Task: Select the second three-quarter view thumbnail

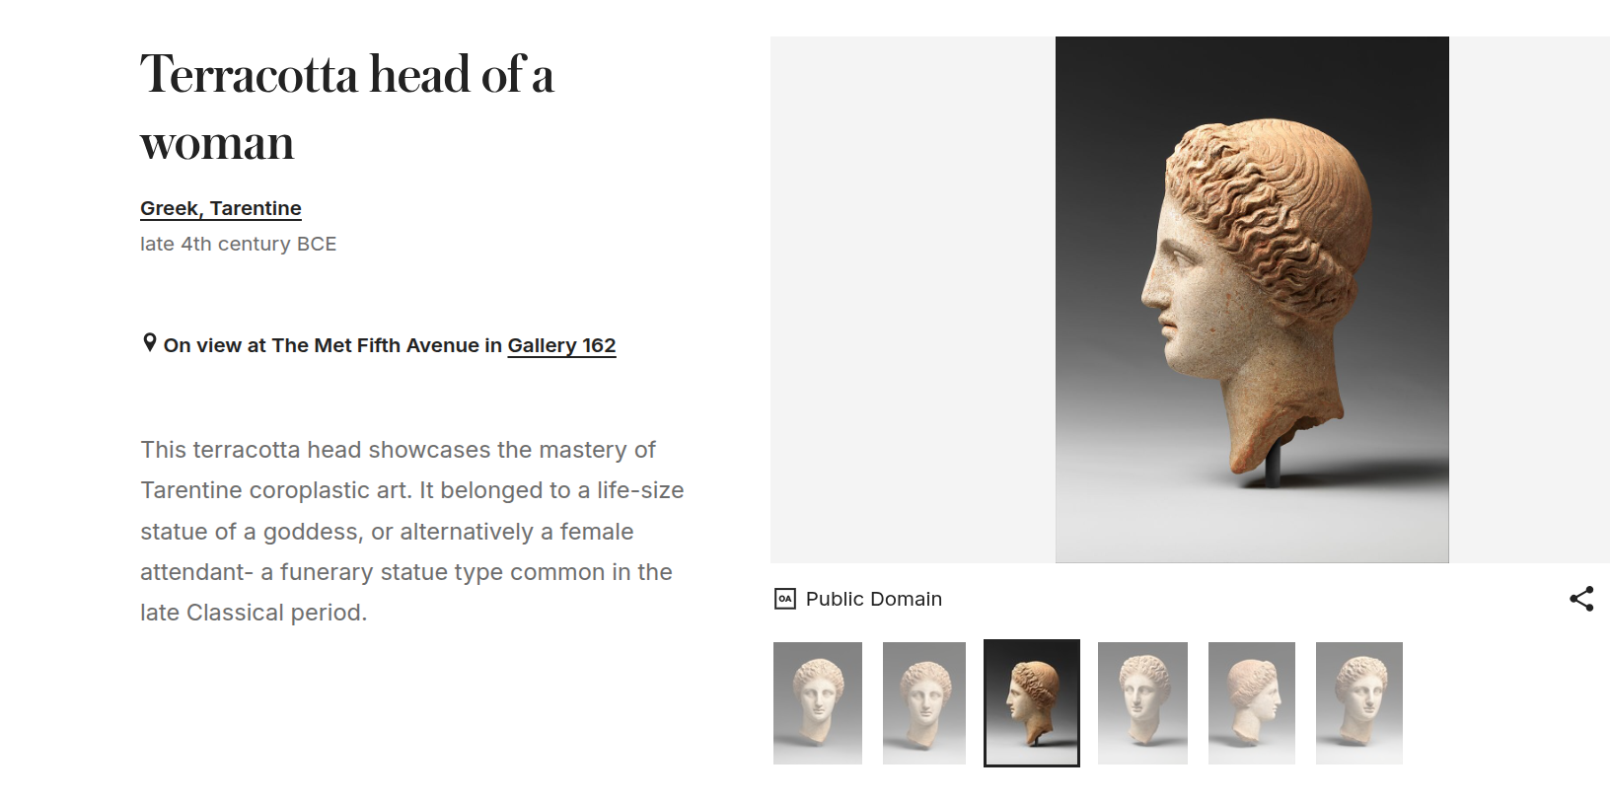Action: (923, 702)
